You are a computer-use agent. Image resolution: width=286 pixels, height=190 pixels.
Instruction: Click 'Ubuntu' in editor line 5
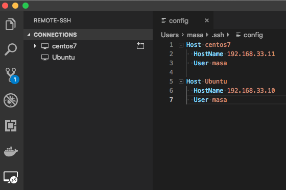pyautogui.click(x=216, y=82)
